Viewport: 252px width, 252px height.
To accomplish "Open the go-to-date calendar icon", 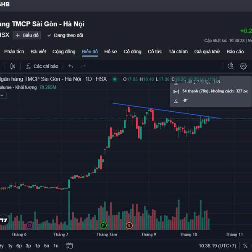I will click(69, 246).
